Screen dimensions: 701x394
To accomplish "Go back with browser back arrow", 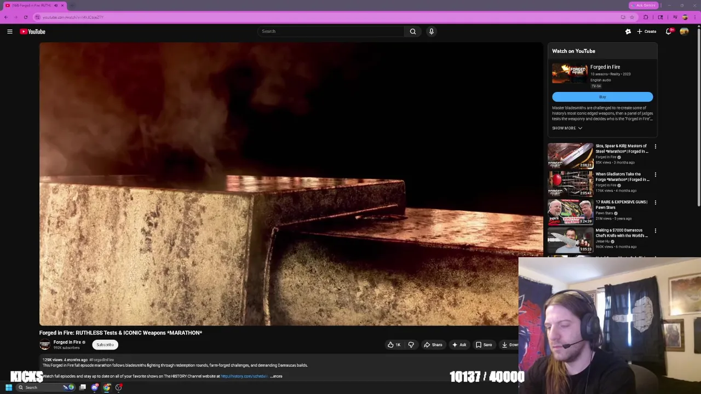I will coord(6,17).
